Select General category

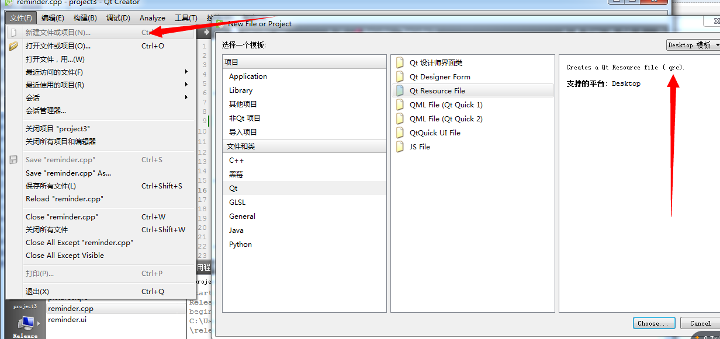304,216
